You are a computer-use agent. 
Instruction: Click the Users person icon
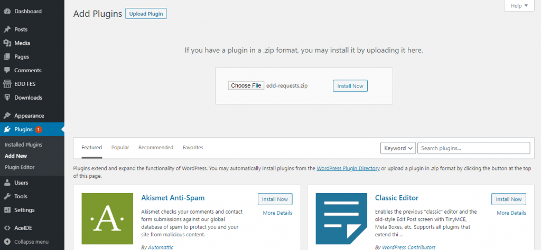pyautogui.click(x=7, y=182)
